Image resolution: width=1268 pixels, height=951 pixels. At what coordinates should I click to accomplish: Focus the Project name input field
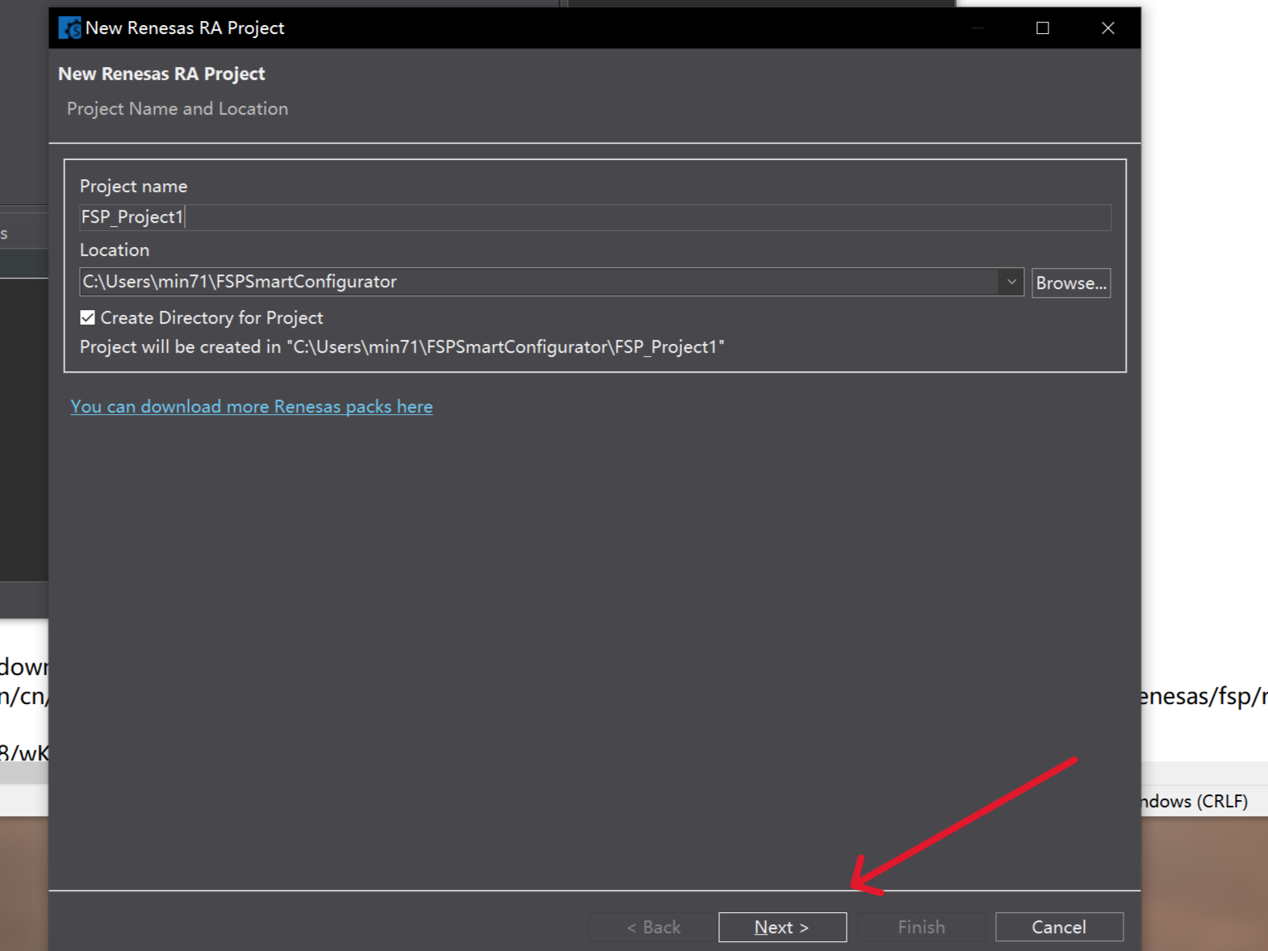pyautogui.click(x=595, y=217)
